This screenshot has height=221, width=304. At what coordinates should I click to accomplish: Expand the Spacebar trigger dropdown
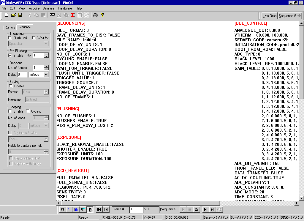(x=46, y=44)
